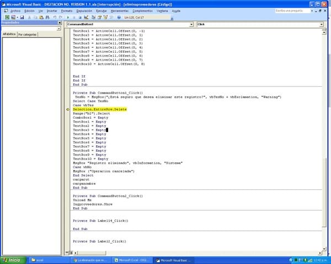The image size is (331, 264).
Task: Toggle Design Mode icon in toolbar
Action: coord(87,18)
